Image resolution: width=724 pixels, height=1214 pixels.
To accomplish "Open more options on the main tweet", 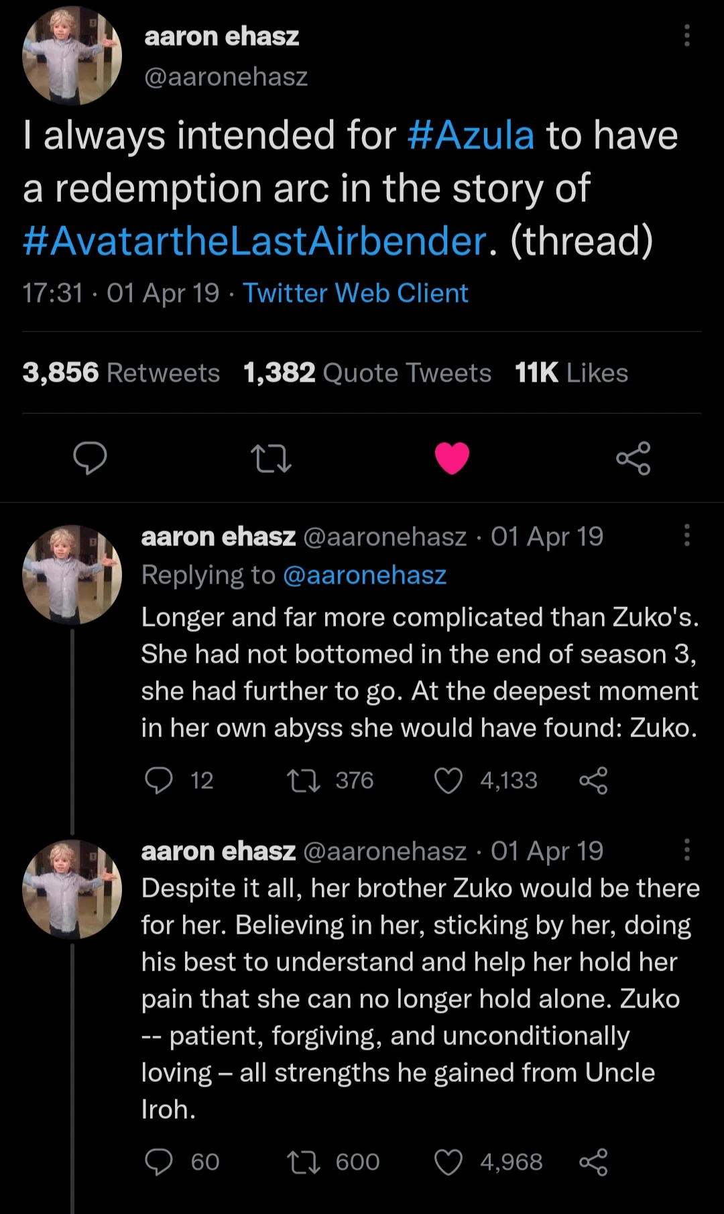I will [686, 36].
